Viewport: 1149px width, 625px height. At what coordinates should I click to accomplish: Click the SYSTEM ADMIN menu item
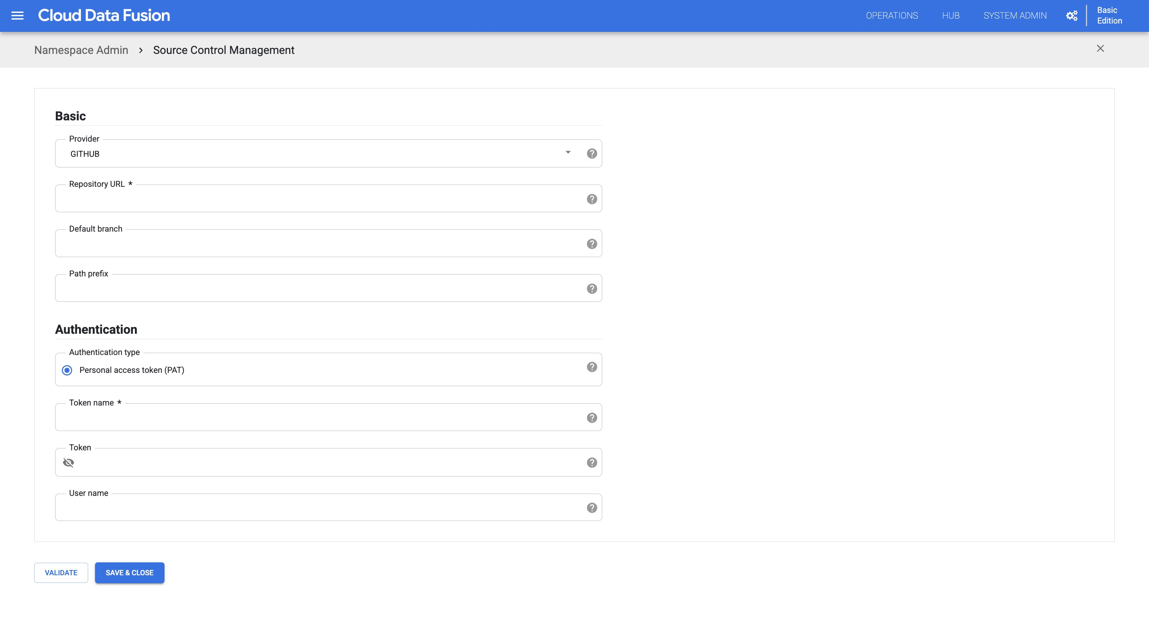coord(1014,15)
